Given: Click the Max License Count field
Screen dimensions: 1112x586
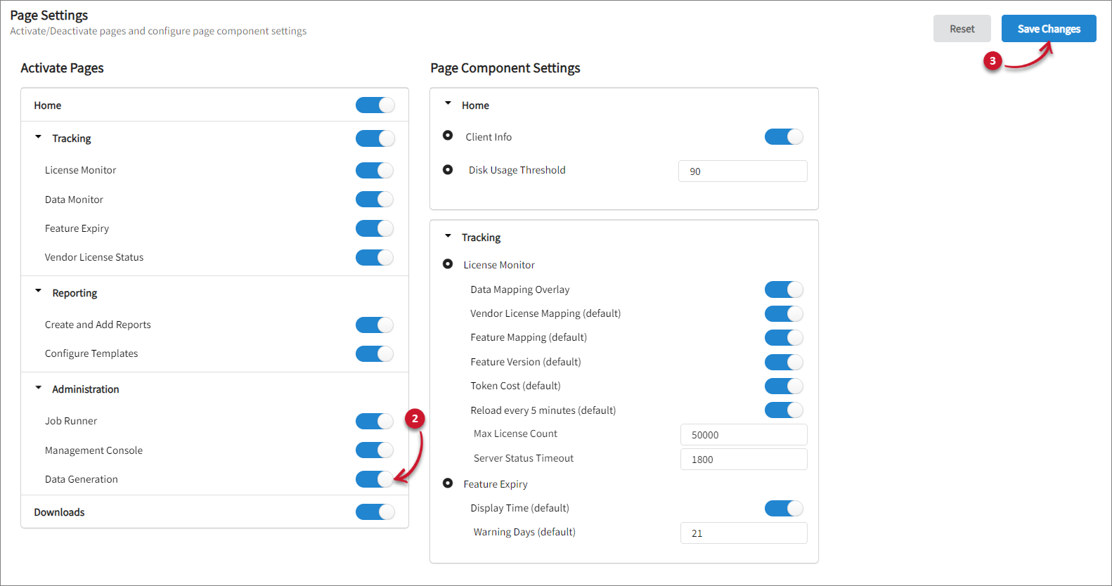Looking at the screenshot, I should (744, 435).
